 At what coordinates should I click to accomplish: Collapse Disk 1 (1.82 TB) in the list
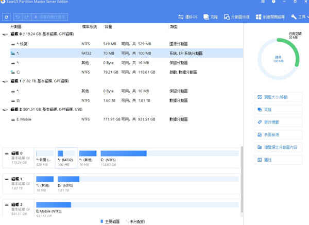pyautogui.click(x=5, y=81)
